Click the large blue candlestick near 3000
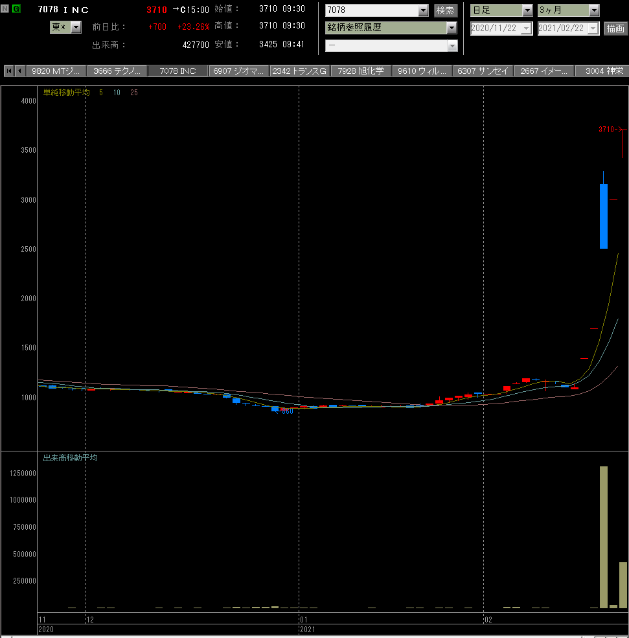Image resolution: width=629 pixels, height=638 pixels. [604, 216]
